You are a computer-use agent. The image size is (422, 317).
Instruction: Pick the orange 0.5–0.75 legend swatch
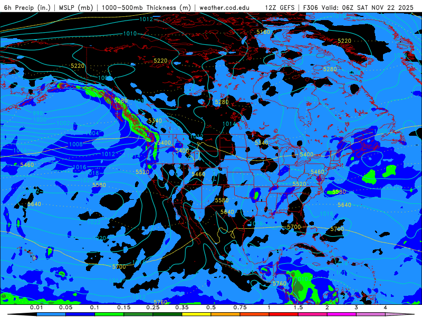pyautogui.click(x=226, y=314)
